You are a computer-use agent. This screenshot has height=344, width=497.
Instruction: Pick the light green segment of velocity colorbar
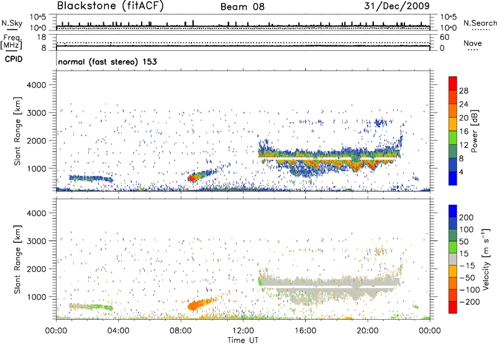tap(453, 247)
